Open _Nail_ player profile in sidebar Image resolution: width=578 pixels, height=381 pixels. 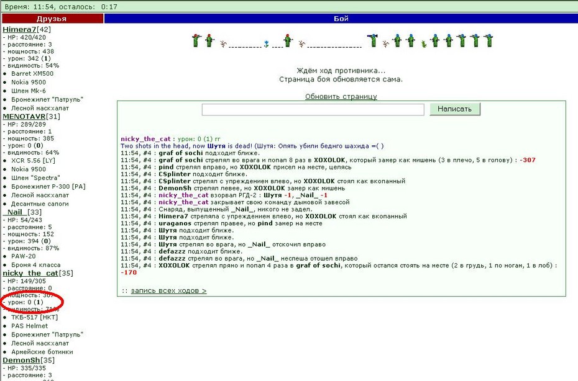[15, 212]
